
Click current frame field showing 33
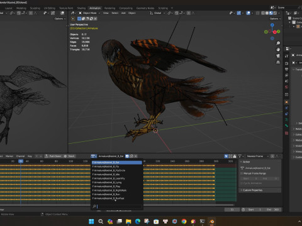click(x=232, y=210)
